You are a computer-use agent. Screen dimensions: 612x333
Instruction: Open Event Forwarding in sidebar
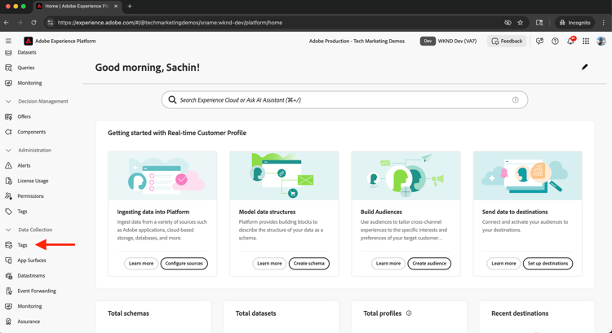[x=36, y=291]
